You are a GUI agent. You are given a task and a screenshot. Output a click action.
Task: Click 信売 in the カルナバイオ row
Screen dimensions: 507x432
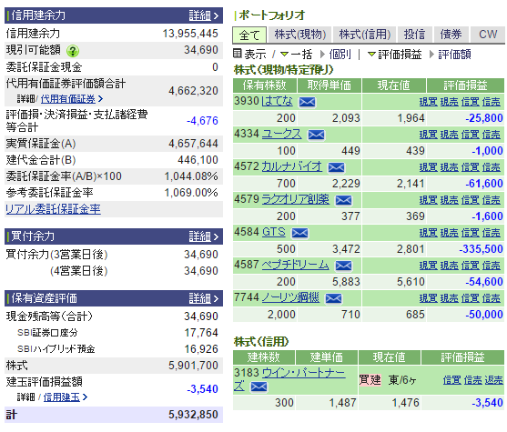pos(492,167)
